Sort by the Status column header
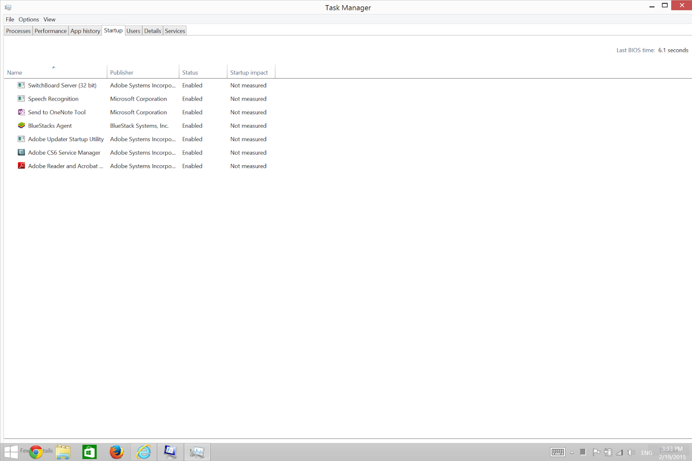The height and width of the screenshot is (461, 692). 203,72
